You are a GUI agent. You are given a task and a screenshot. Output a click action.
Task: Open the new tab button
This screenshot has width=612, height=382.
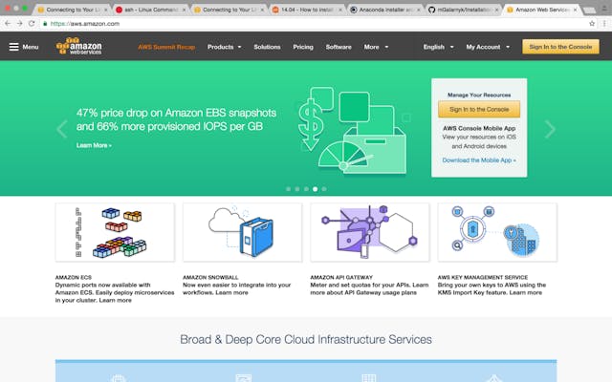click(x=589, y=11)
